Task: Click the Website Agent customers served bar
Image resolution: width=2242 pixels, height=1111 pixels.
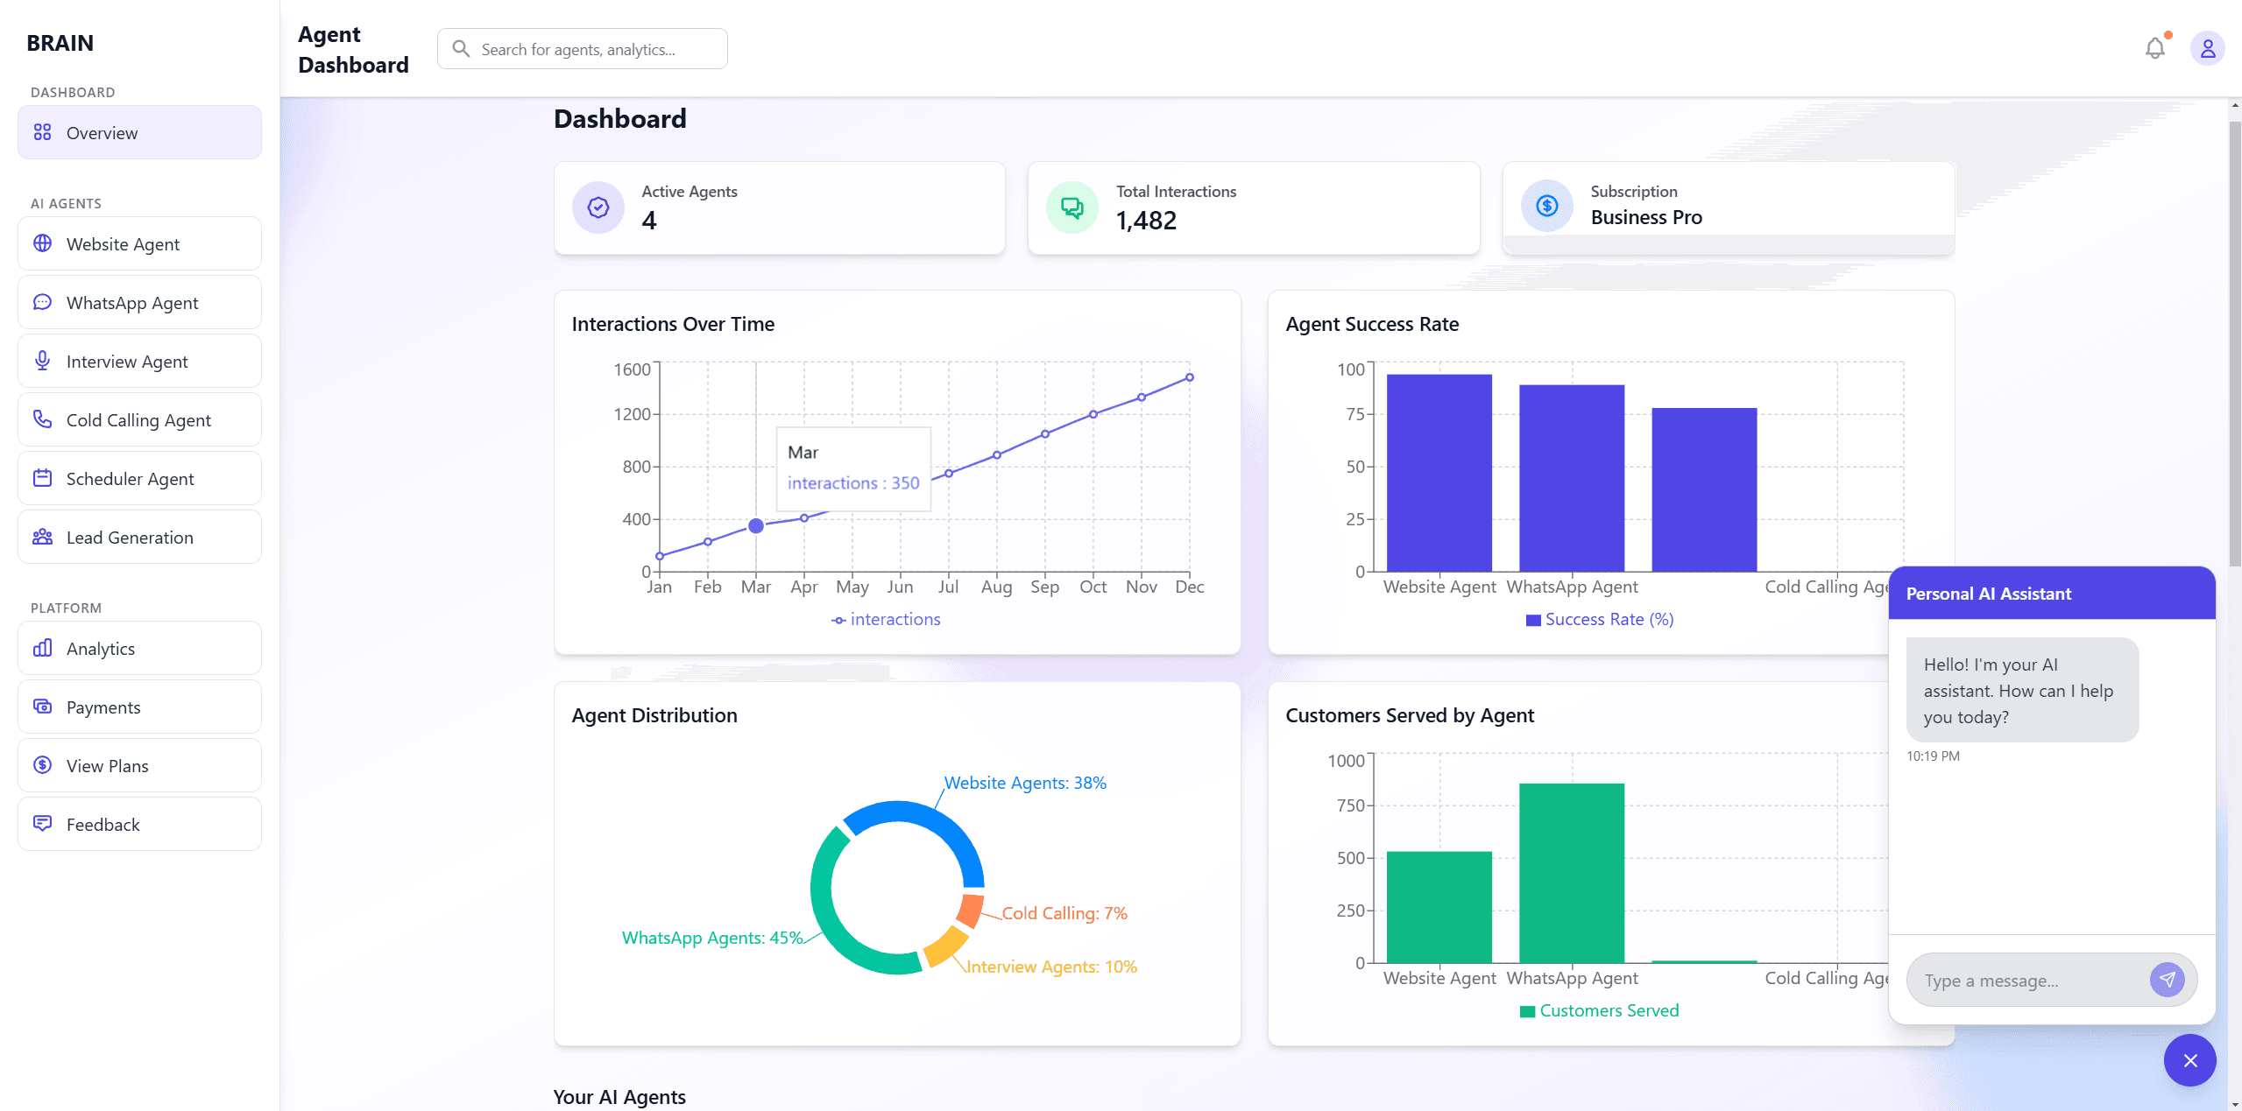Action: click(1439, 907)
